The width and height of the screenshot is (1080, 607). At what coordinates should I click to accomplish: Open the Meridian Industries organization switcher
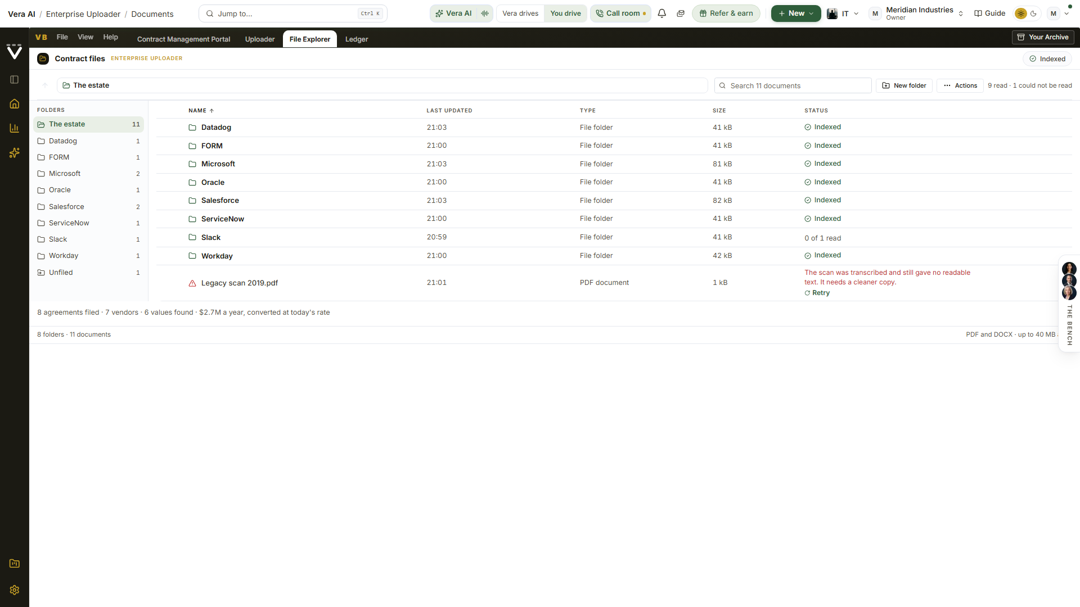coord(918,13)
